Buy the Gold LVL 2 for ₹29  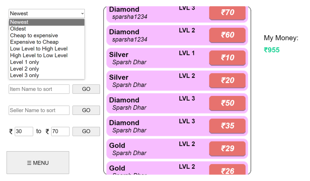pyautogui.click(x=227, y=149)
